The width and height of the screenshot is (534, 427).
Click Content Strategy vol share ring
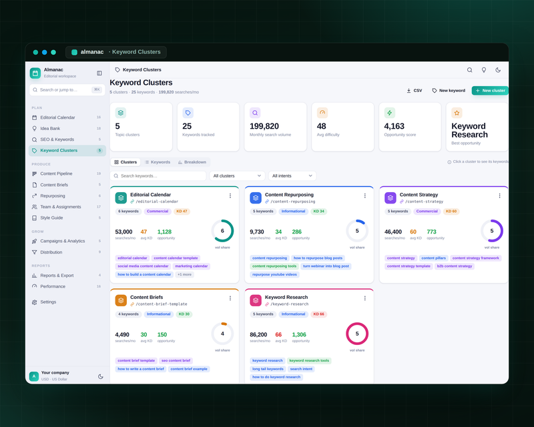(492, 231)
